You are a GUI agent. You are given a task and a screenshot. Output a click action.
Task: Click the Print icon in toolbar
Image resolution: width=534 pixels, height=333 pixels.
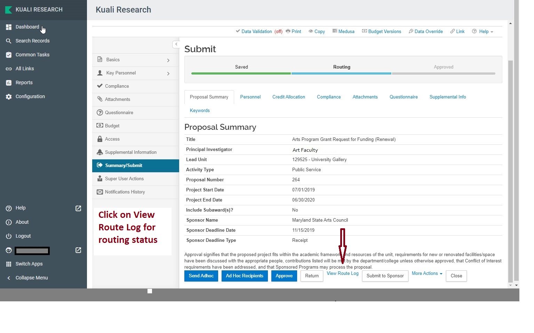click(288, 31)
